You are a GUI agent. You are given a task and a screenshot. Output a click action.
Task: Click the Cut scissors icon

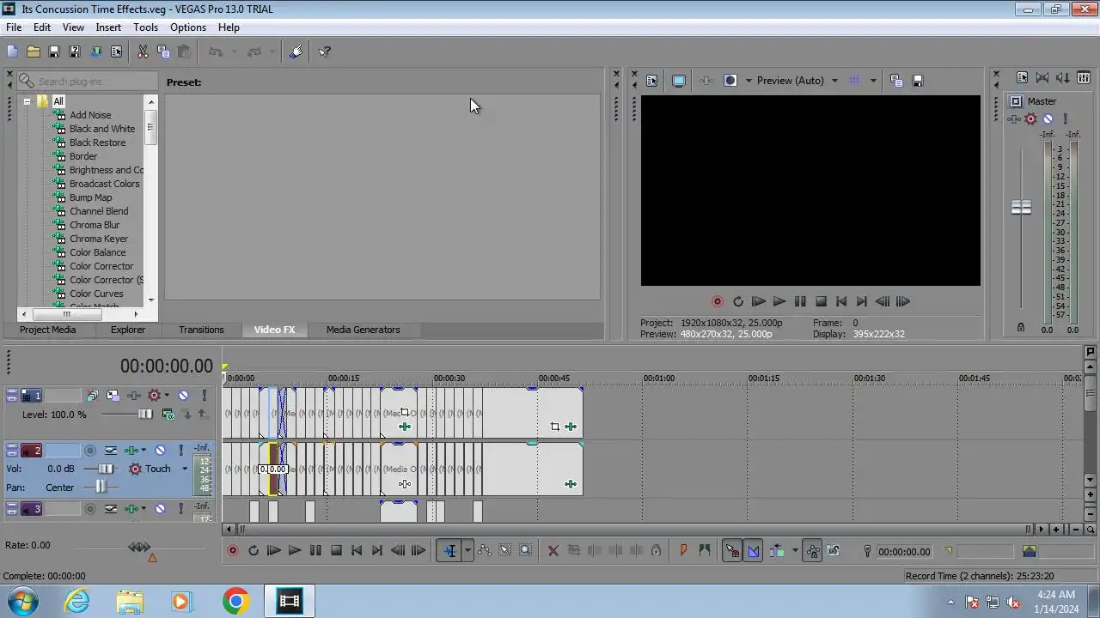tap(143, 51)
